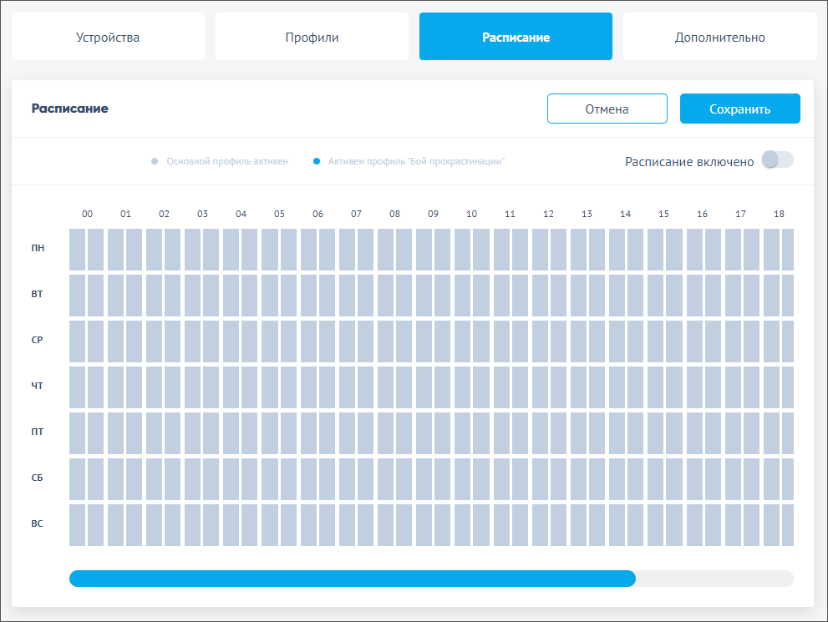Viewport: 828px width, 622px height.
Task: Toggle the first half-hour cell of СБ at 03
Action: [193, 478]
